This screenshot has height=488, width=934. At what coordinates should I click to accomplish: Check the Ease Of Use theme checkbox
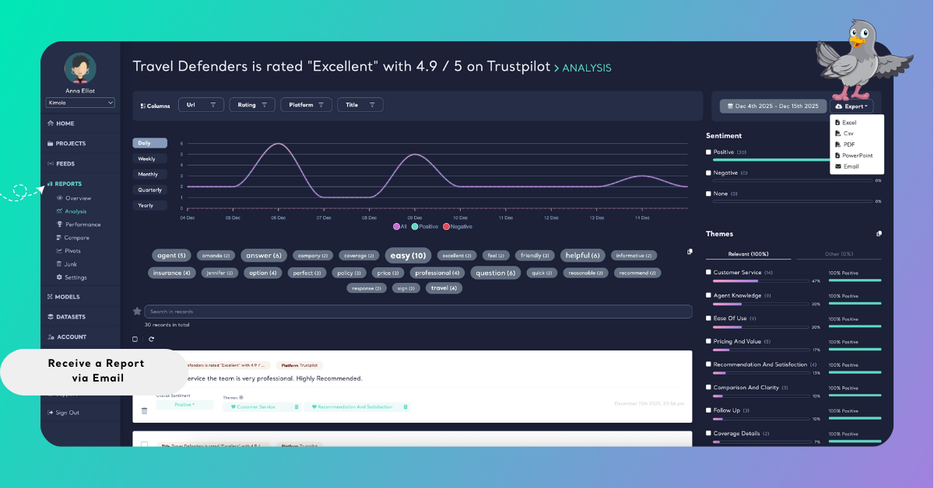708,318
